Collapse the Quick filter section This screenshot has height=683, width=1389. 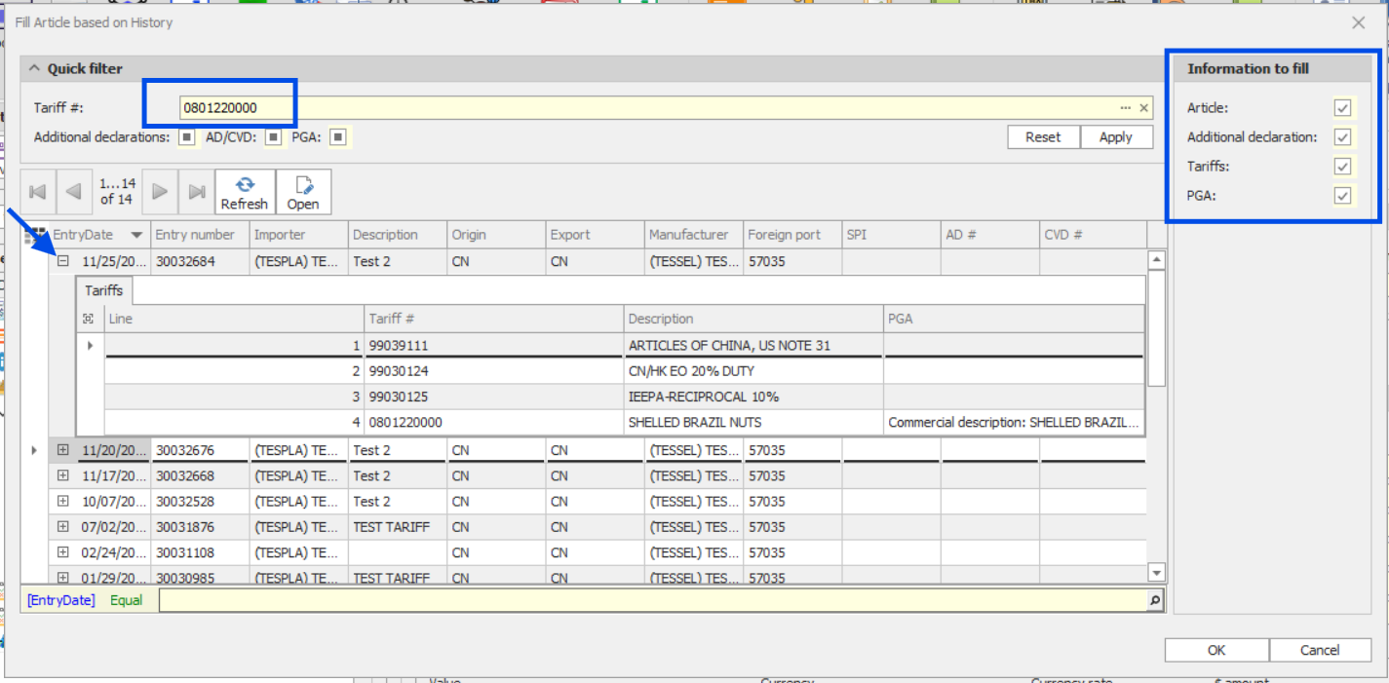coord(34,68)
